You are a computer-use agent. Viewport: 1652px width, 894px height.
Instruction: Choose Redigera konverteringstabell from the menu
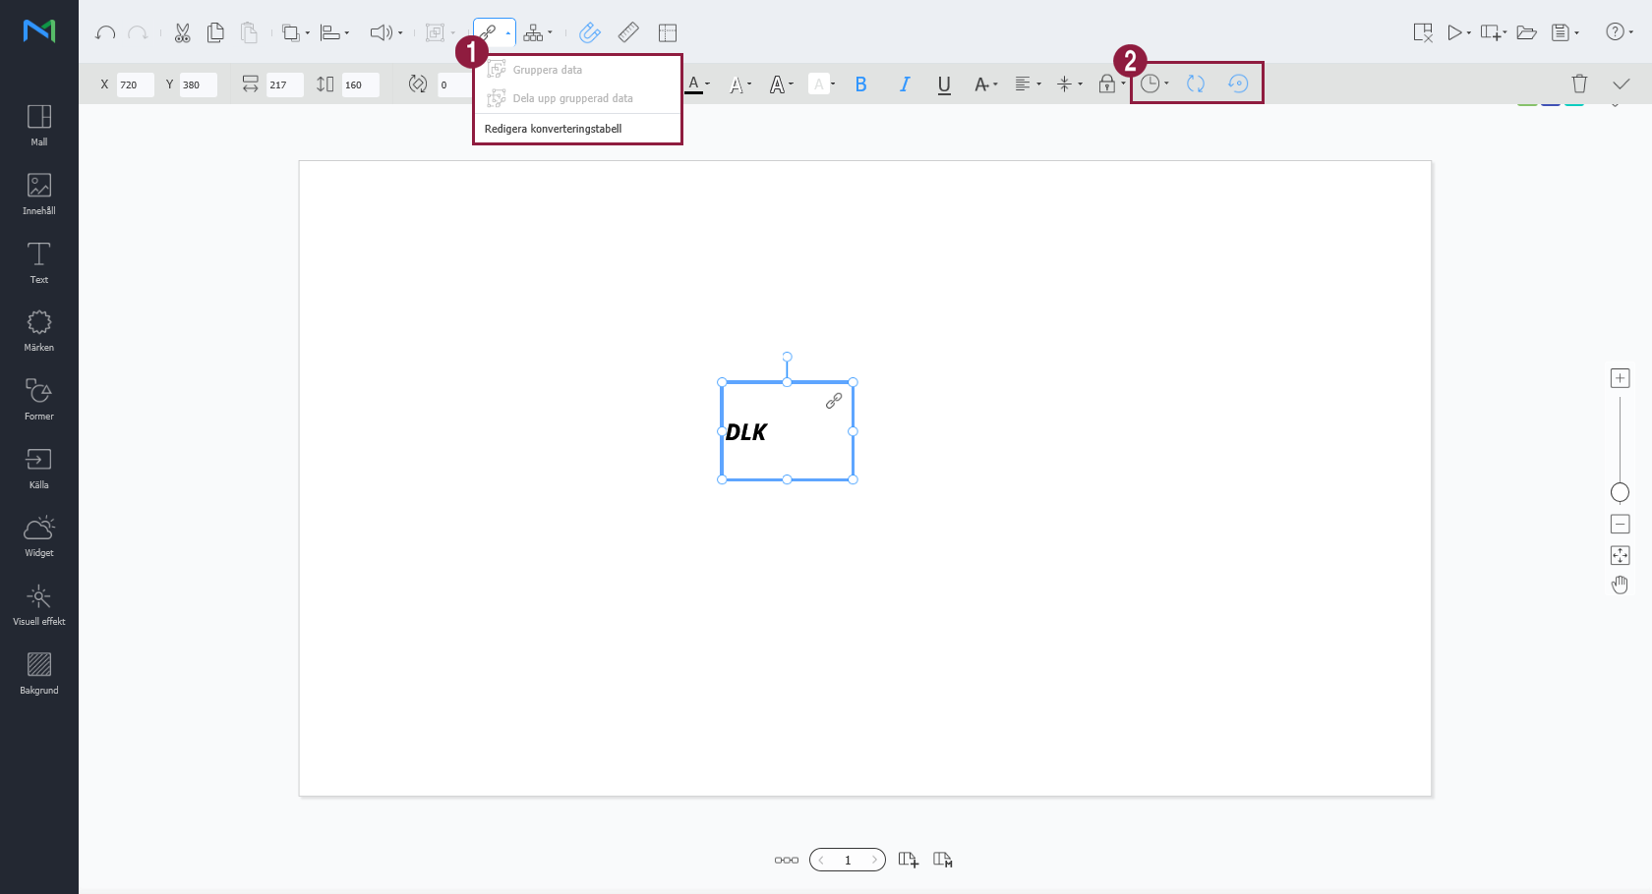coord(553,129)
